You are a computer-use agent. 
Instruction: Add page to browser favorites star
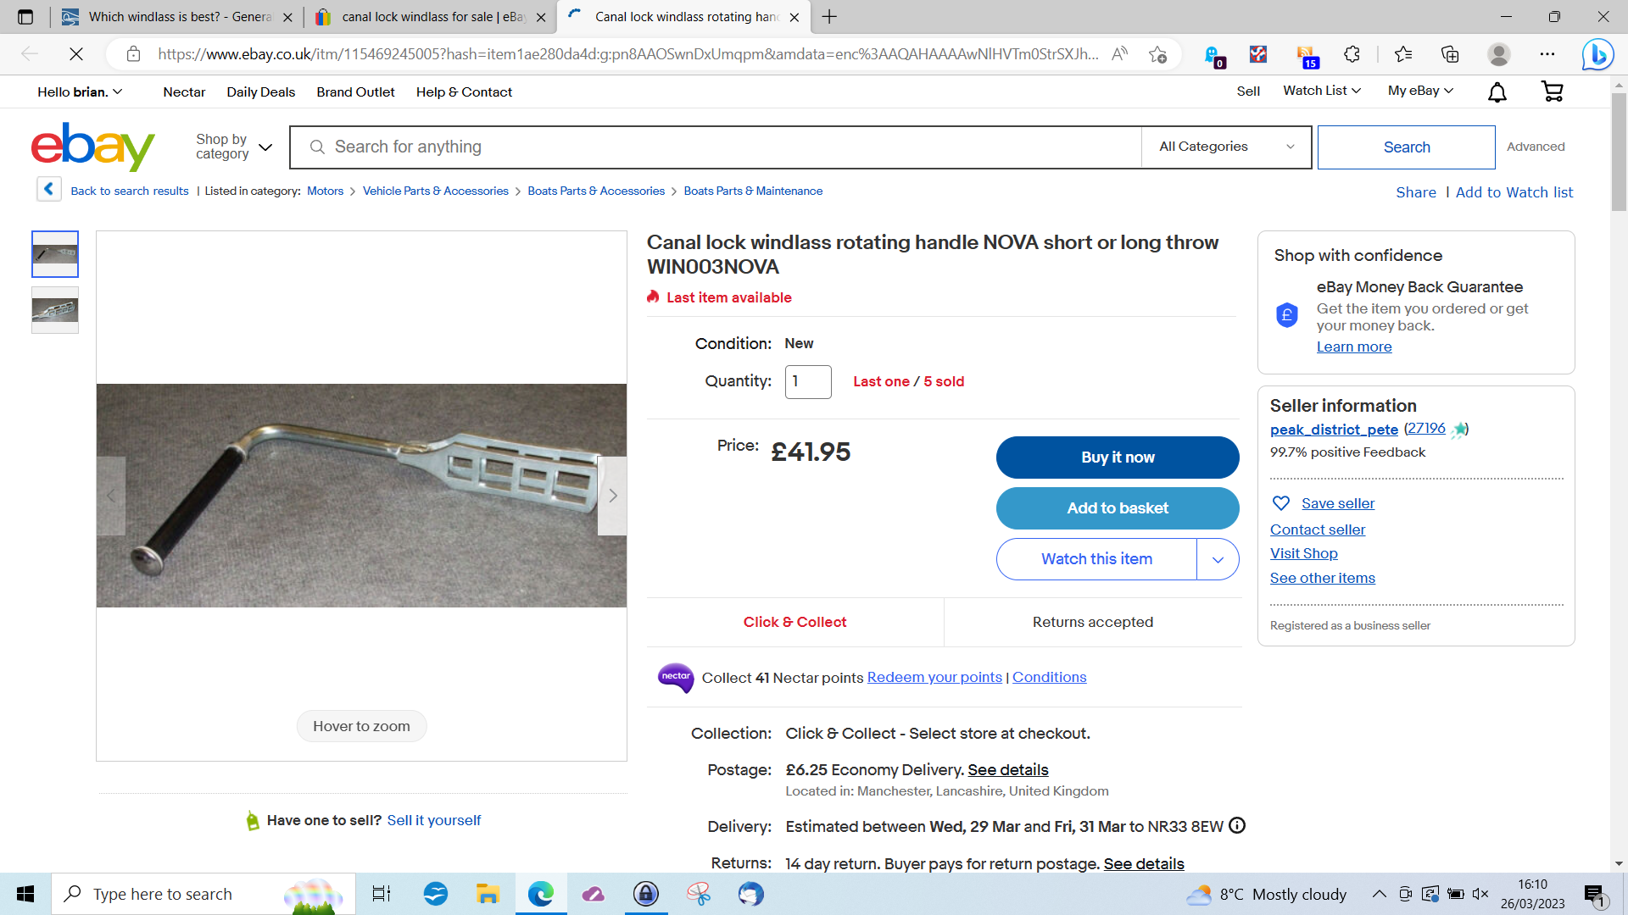1157,54
